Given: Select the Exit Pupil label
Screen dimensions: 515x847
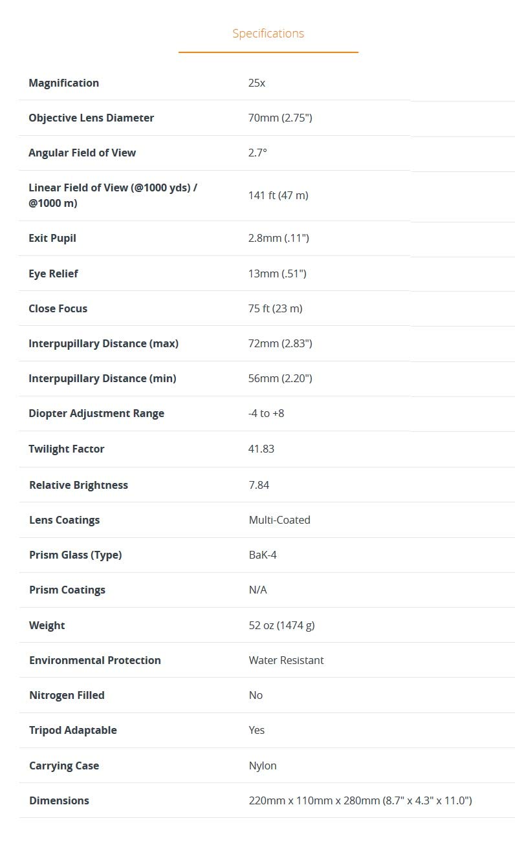Looking at the screenshot, I should (52, 238).
